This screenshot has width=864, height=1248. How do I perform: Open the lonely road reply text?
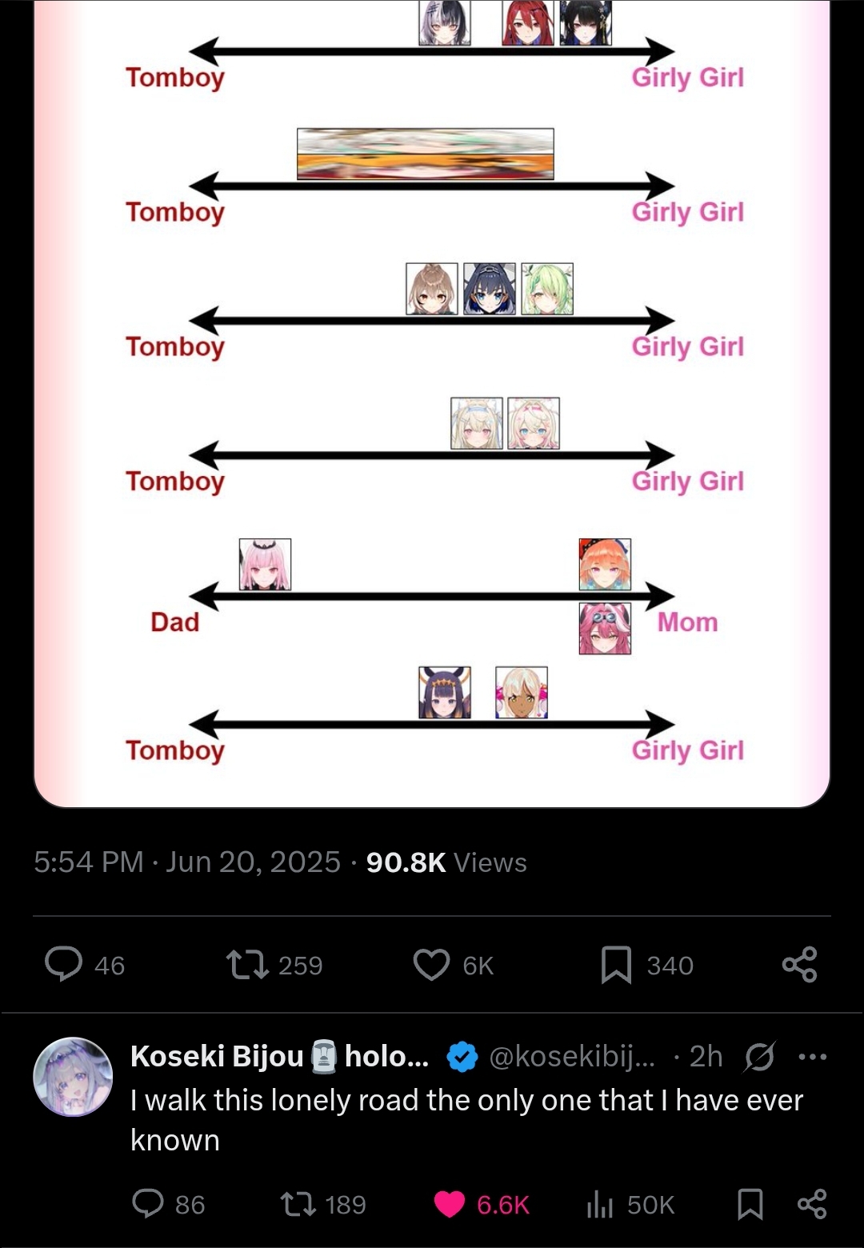click(466, 1120)
